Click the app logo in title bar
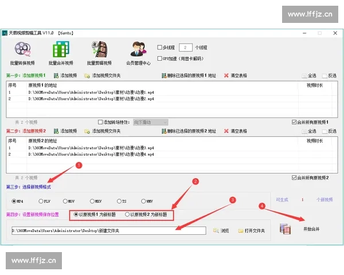The height and width of the screenshot is (275, 344). (x=5, y=33)
